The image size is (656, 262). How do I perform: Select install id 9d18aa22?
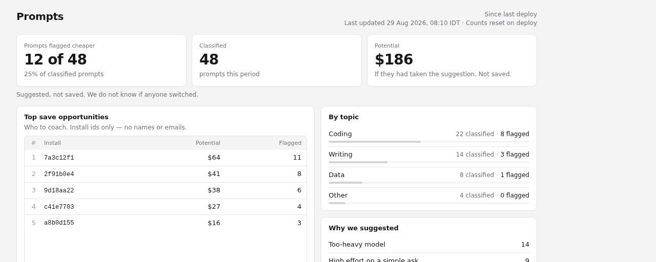pyautogui.click(x=59, y=191)
